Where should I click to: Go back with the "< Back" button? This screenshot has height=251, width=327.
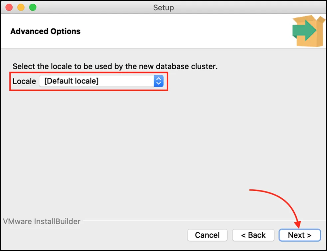pos(253,235)
